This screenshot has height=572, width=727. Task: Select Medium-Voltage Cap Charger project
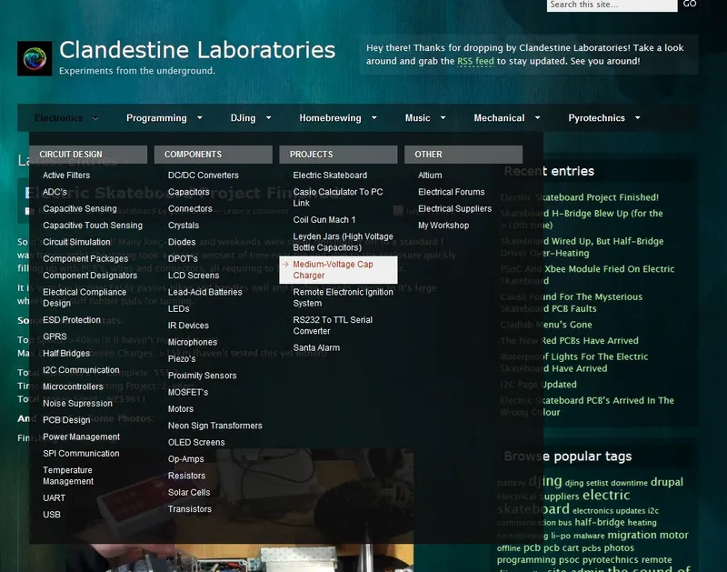(x=333, y=269)
